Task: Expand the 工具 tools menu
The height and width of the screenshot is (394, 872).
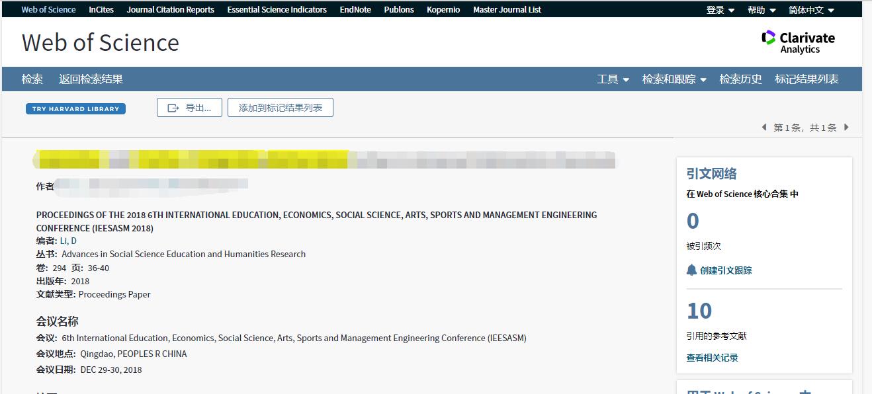Action: (613, 79)
